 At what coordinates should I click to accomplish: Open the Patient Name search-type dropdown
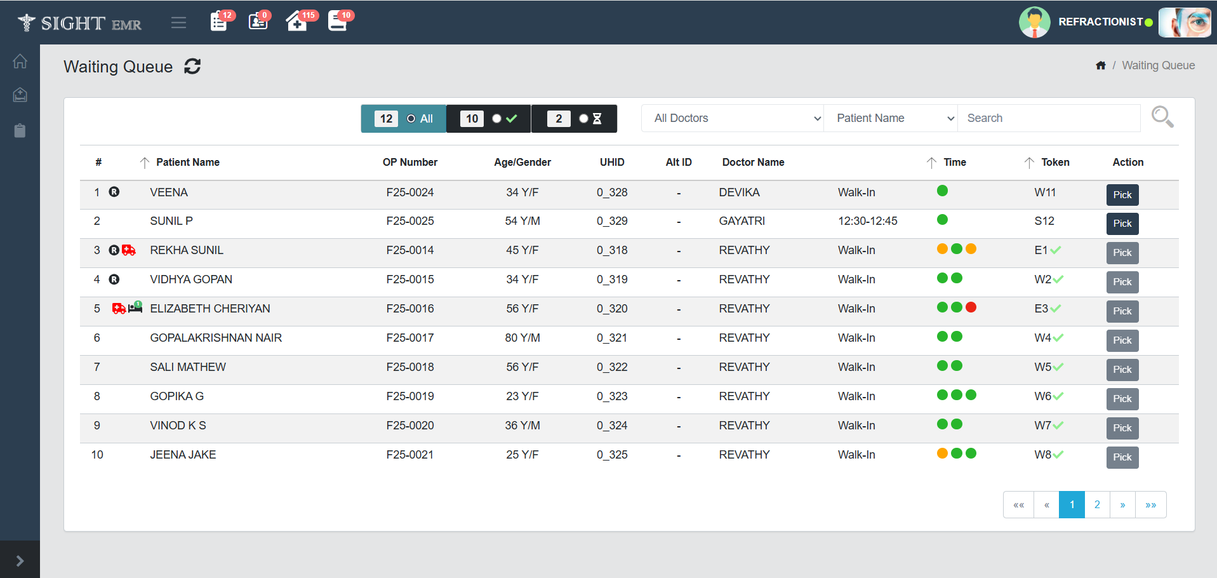890,118
